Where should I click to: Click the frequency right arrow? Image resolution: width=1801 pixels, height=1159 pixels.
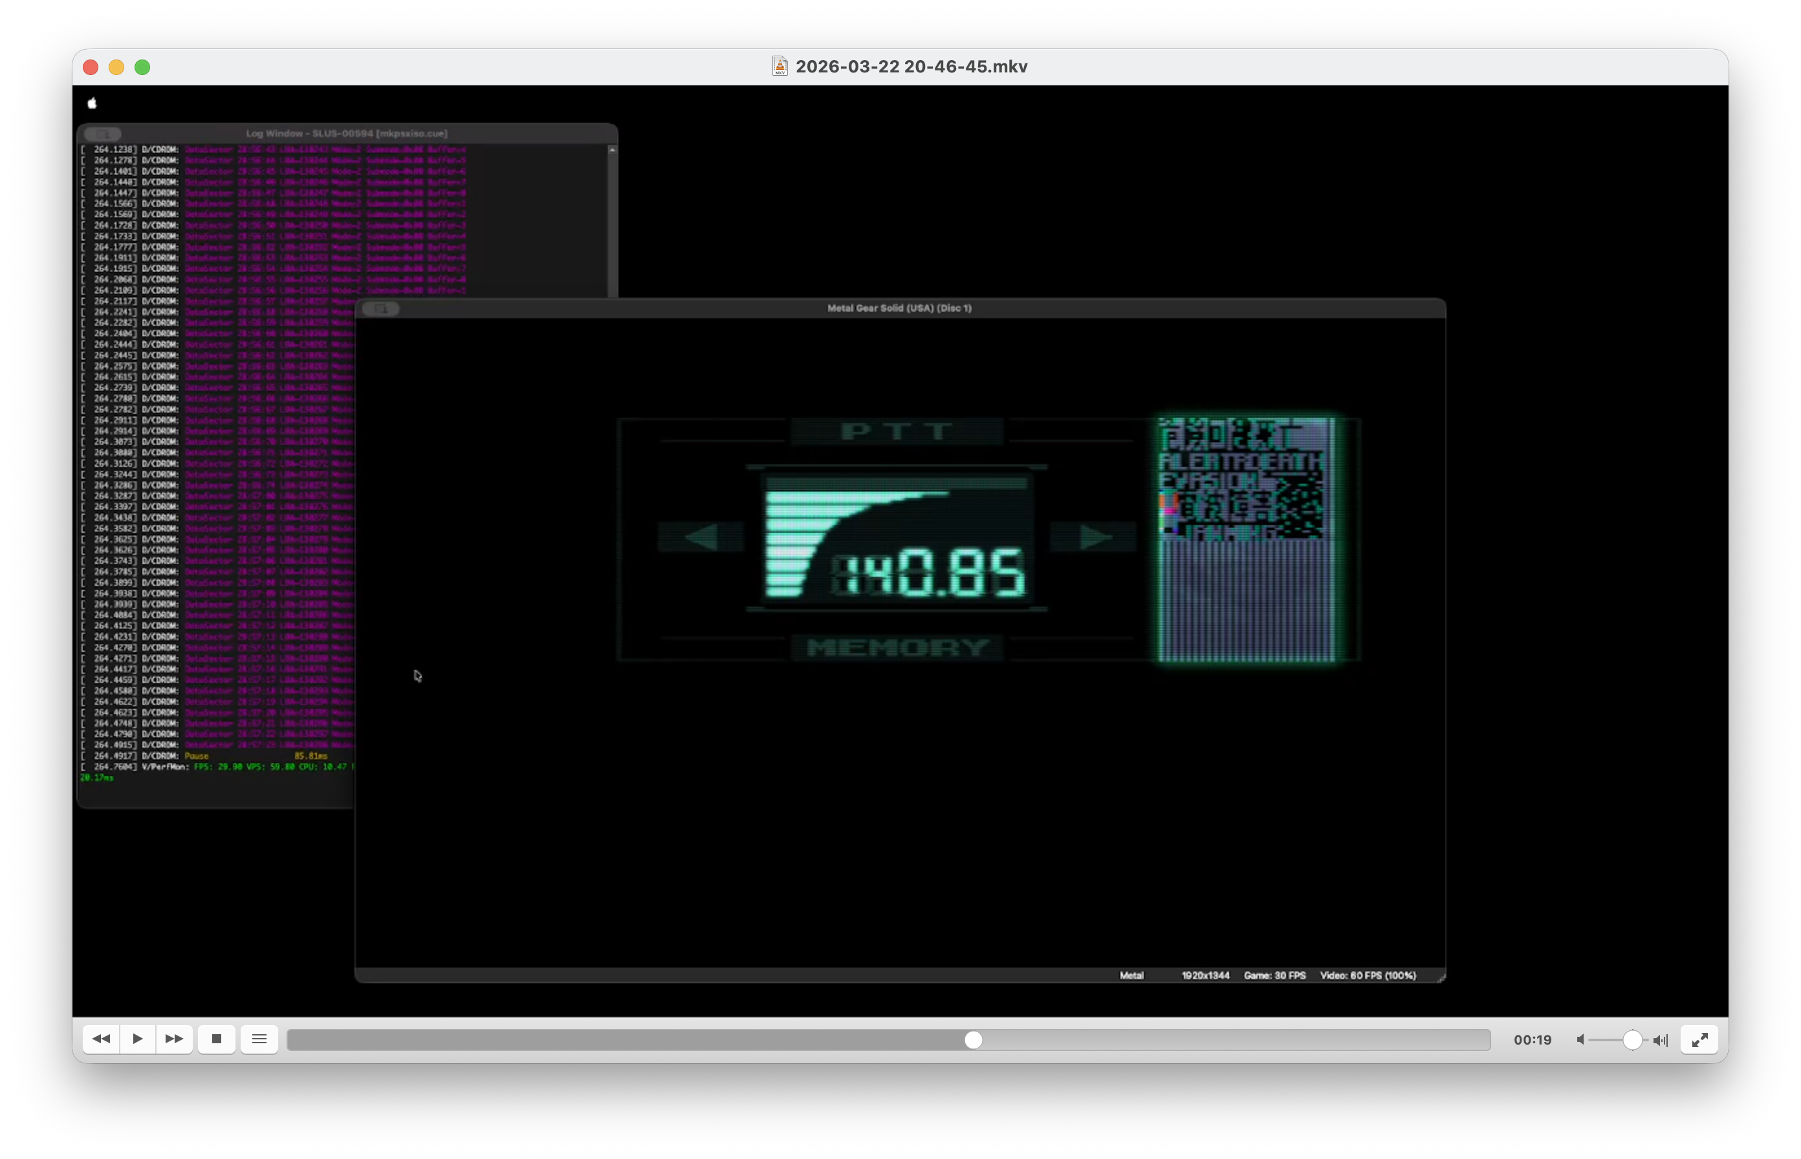point(1093,537)
